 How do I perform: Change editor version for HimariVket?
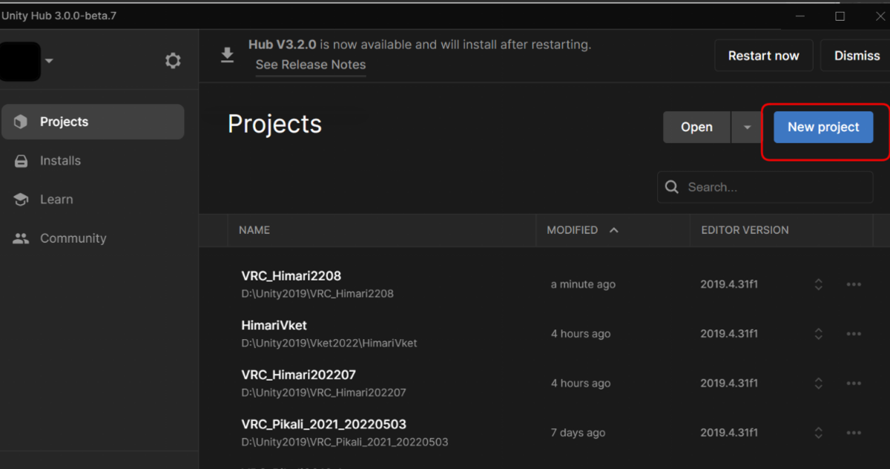pos(819,334)
